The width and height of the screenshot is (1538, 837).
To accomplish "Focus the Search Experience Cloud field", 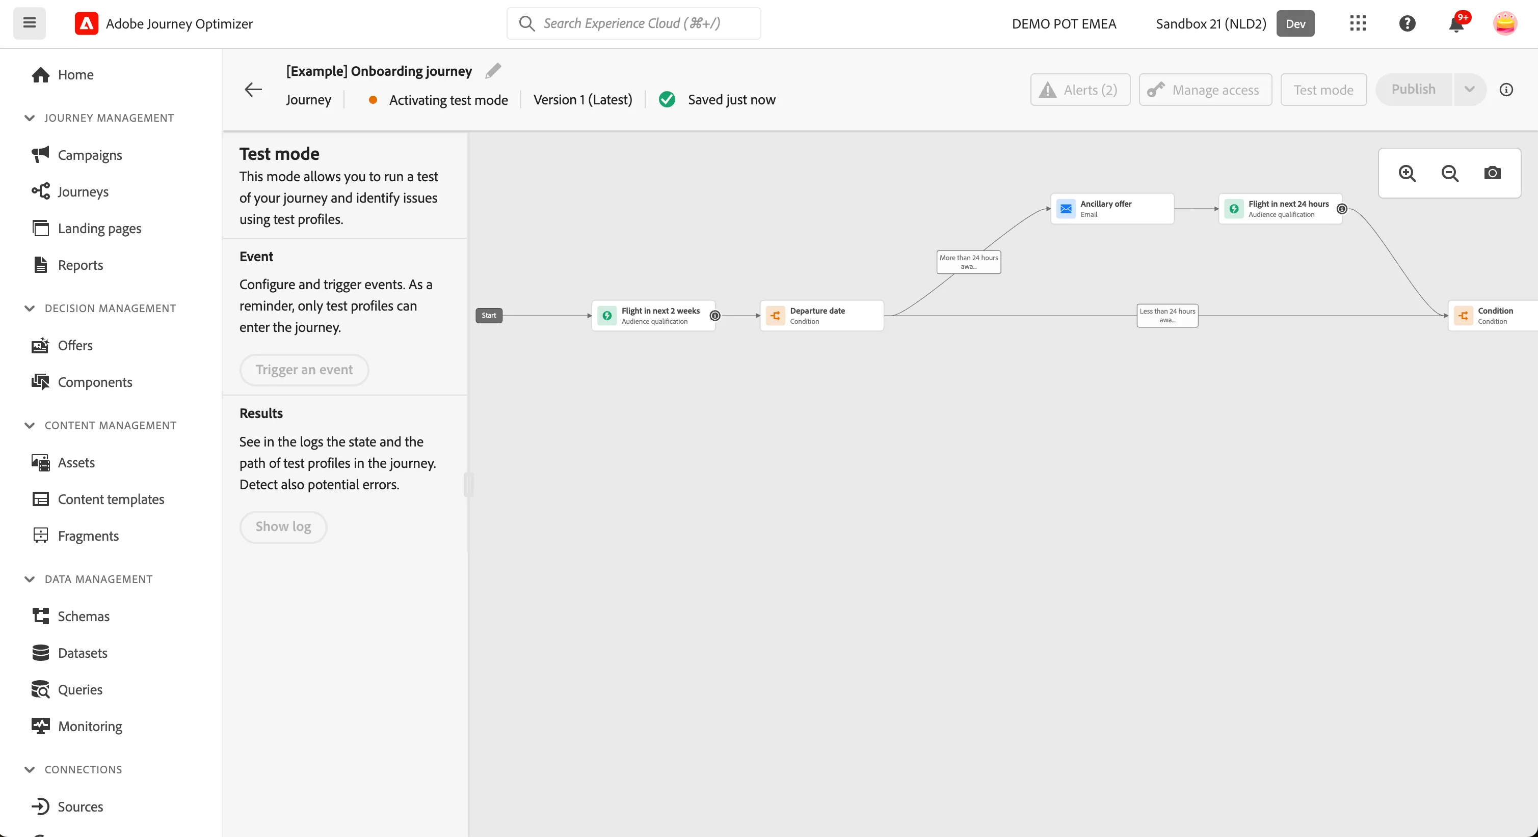I will click(x=633, y=23).
